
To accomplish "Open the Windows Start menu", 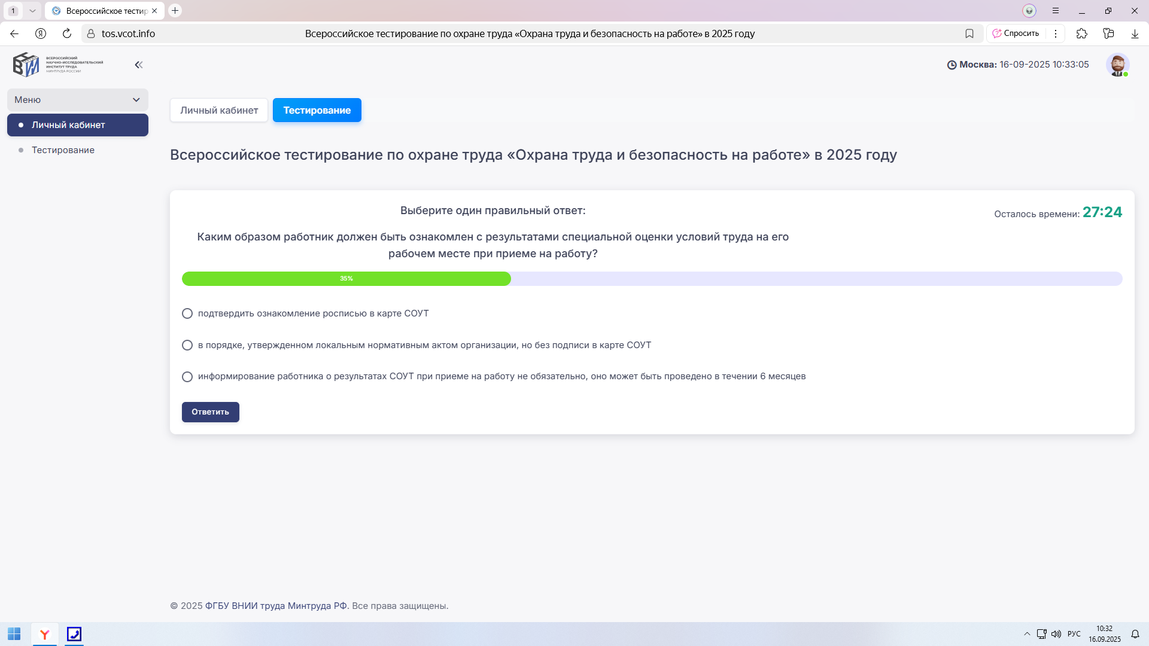I will point(14,634).
